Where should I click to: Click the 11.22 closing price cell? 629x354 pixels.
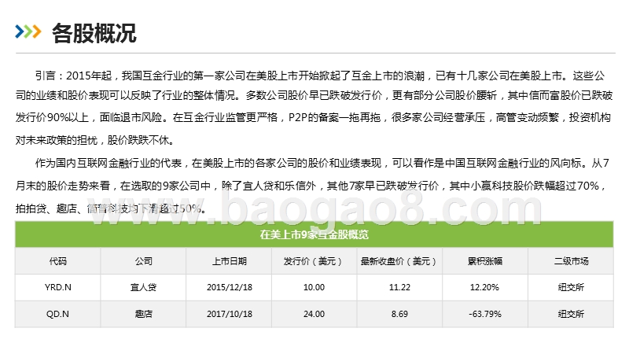pyautogui.click(x=399, y=287)
